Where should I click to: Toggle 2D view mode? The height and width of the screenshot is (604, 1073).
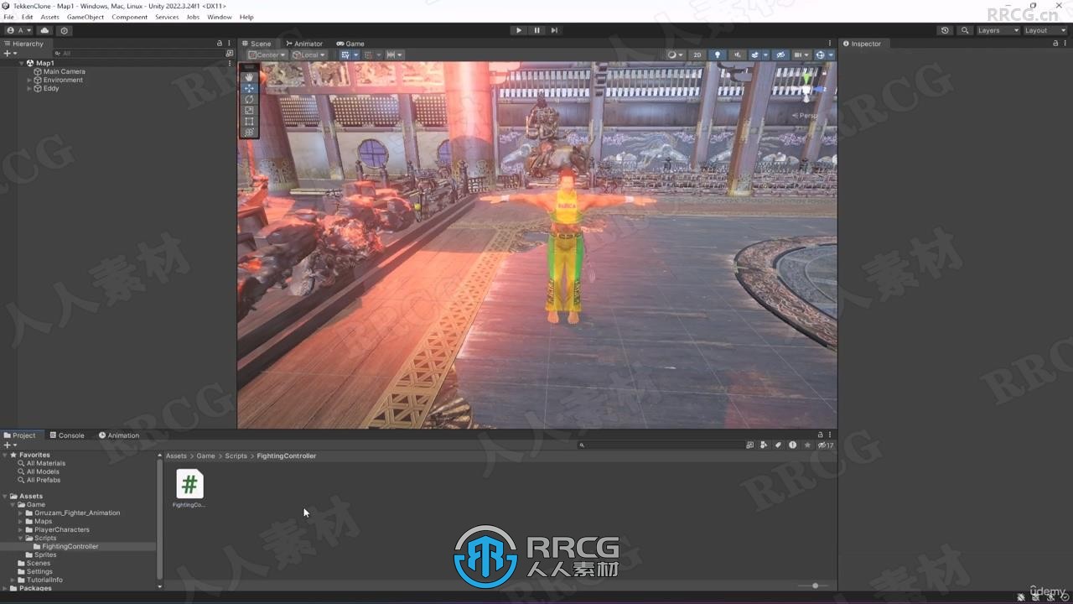point(697,55)
